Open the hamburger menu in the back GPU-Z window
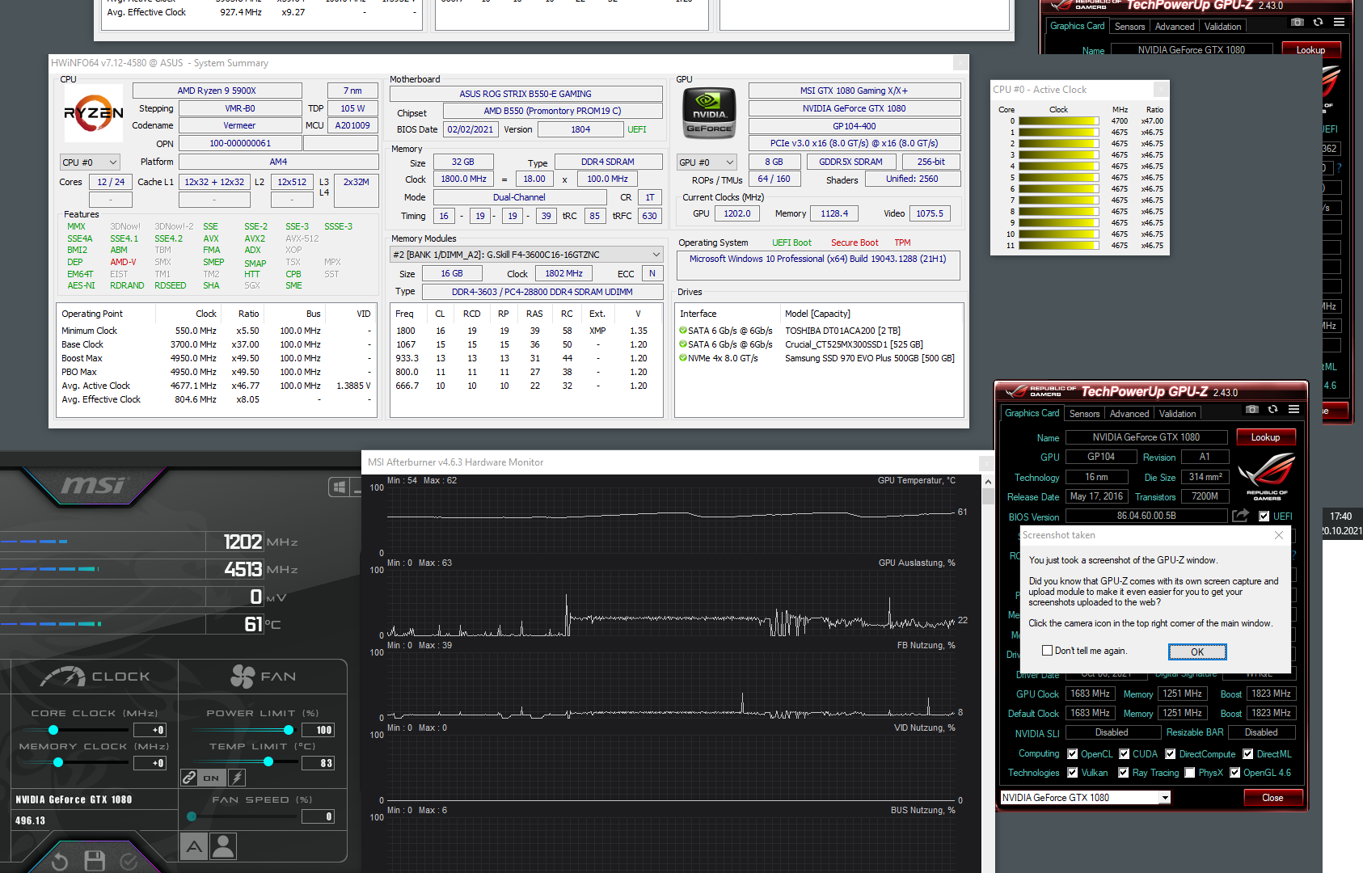The width and height of the screenshot is (1363, 873). [x=1340, y=23]
